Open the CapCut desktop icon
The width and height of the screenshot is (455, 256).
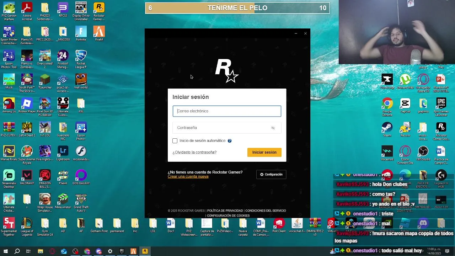(x=405, y=106)
